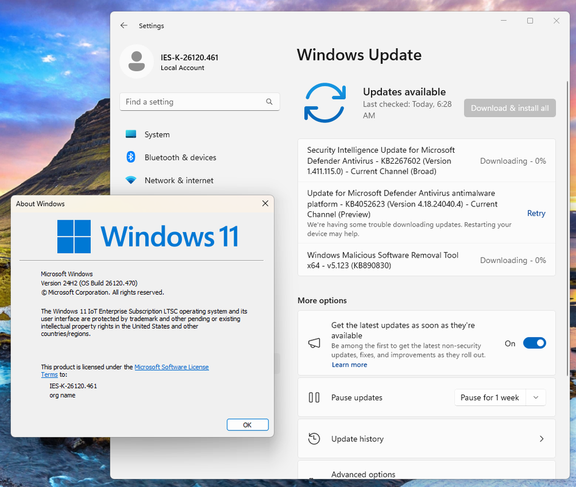Click the Bluetooth icon in sidebar
576x487 pixels.
tap(131, 157)
